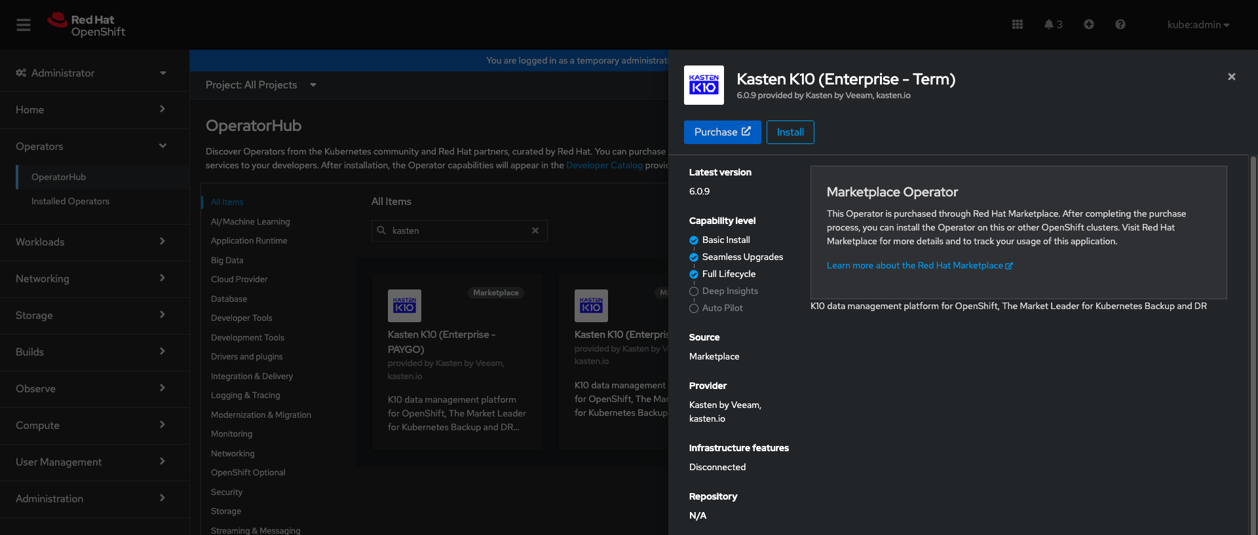This screenshot has width=1258, height=535.
Task: Follow the Developer Catalog link
Action: 604,165
